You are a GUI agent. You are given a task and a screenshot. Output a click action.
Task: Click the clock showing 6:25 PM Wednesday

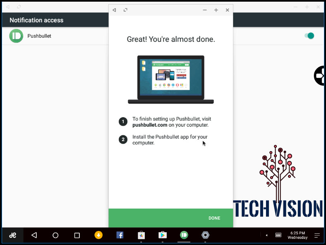(297, 235)
